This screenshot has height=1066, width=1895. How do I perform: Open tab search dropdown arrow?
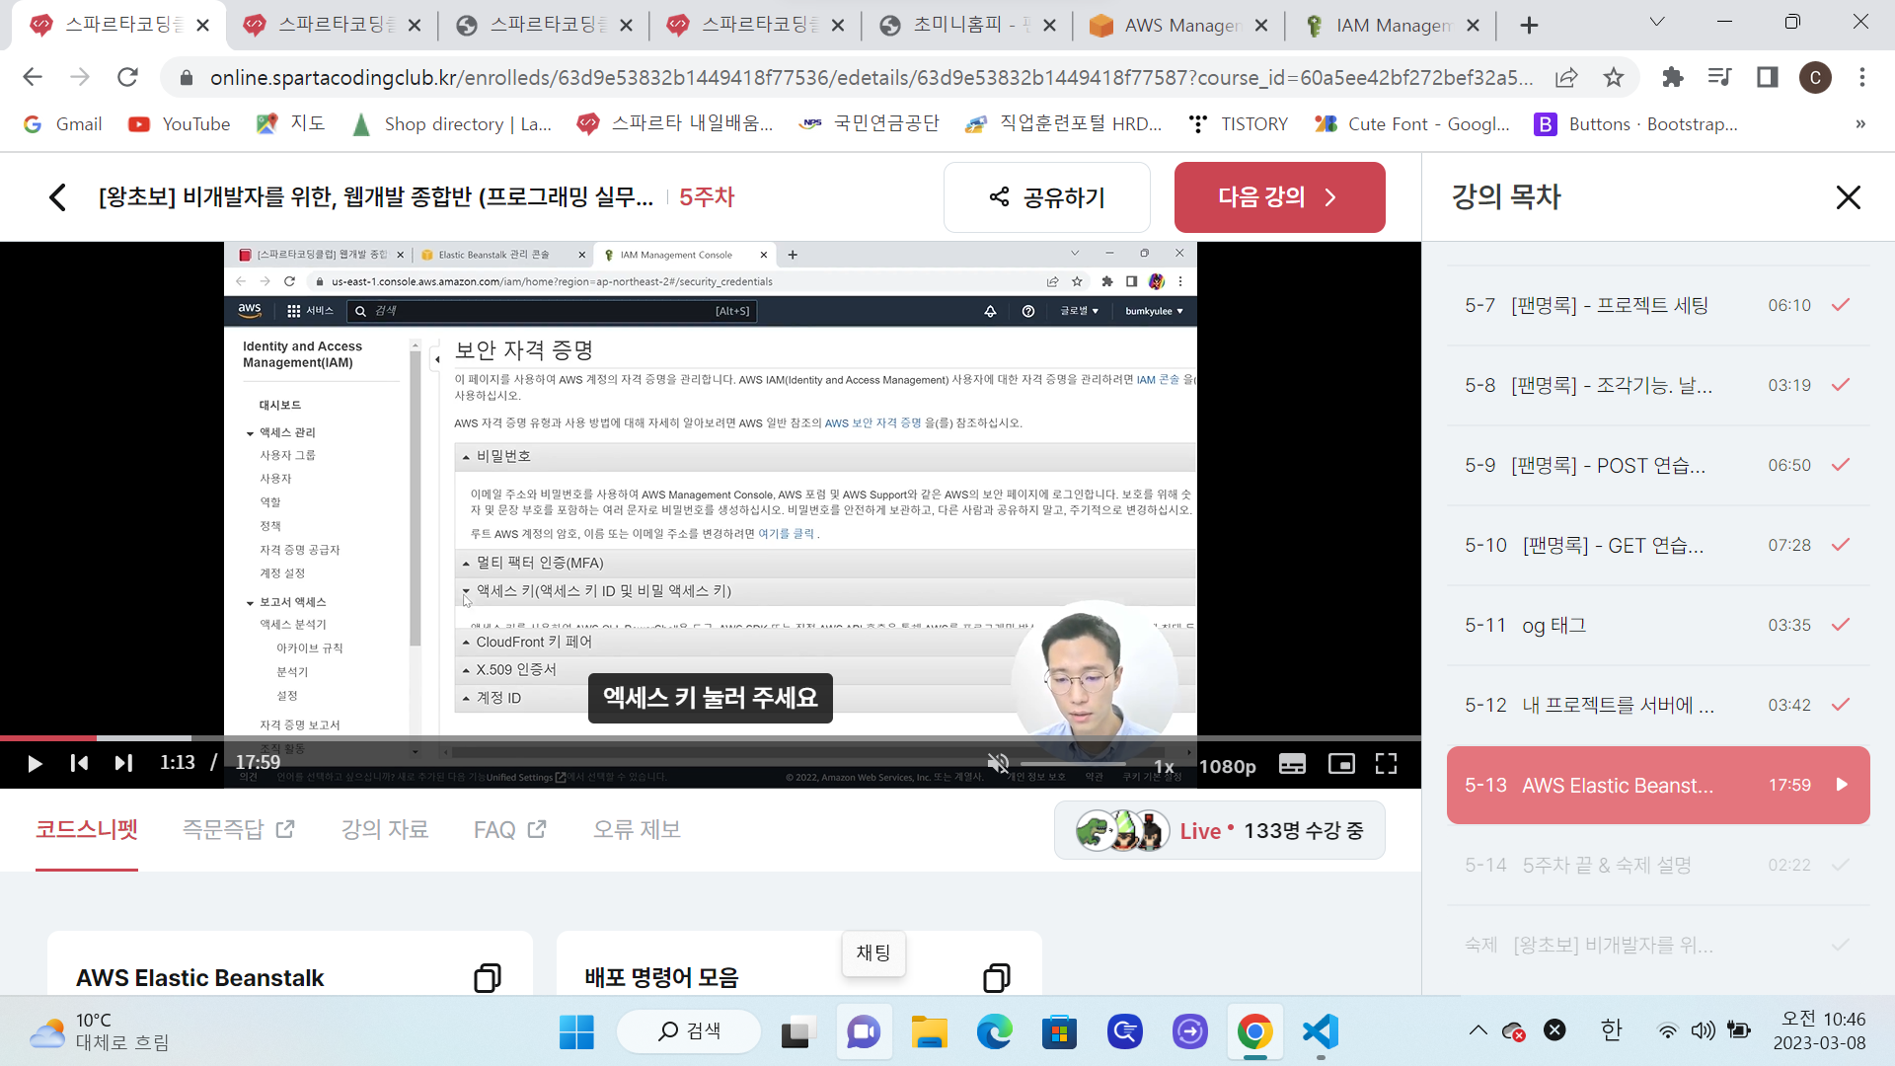coord(1657,22)
